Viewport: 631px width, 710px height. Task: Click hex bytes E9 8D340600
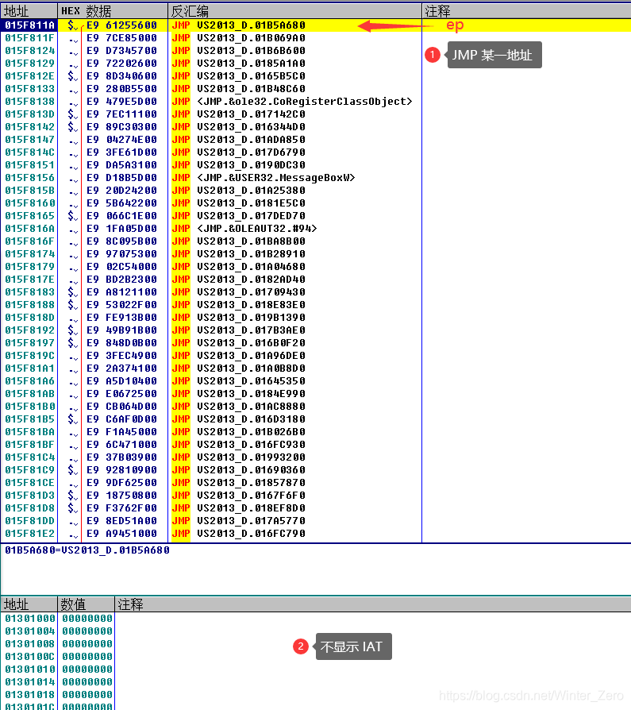click(x=121, y=76)
